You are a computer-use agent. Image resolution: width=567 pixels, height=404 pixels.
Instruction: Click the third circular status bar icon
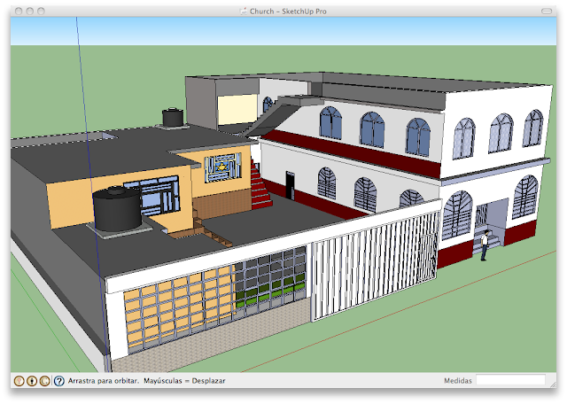pos(45,381)
